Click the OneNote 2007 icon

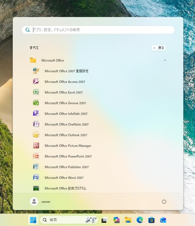click(x=36, y=124)
